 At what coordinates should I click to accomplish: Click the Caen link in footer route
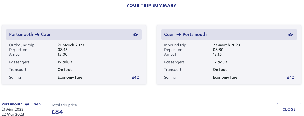click(x=36, y=104)
